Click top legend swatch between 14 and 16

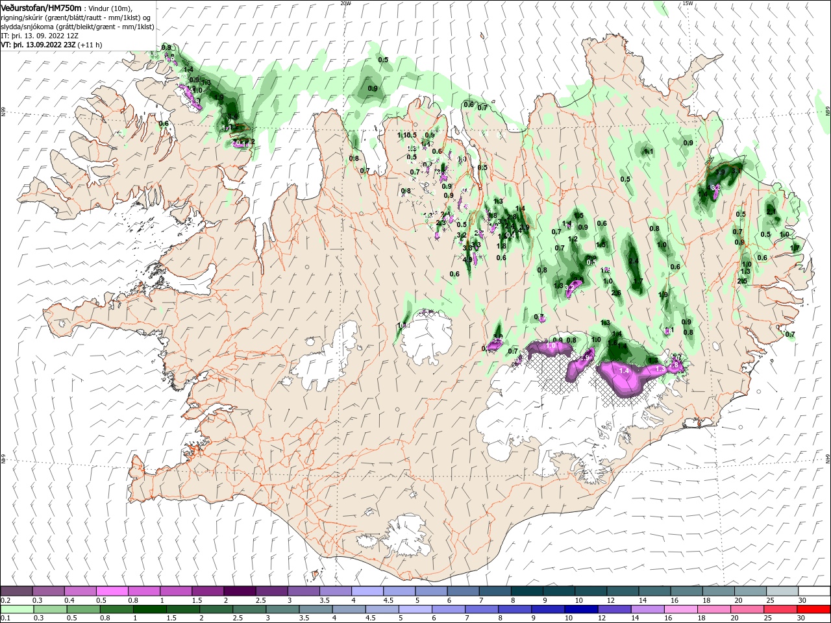pos(655,591)
